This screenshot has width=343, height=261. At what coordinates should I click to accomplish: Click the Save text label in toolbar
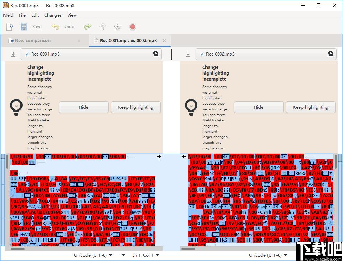pyautogui.click(x=37, y=27)
